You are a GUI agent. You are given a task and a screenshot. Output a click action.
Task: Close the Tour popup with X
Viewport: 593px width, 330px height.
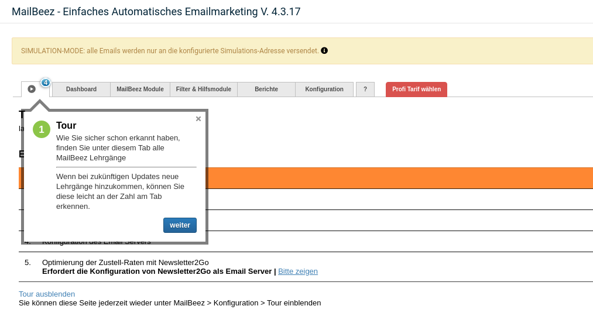tap(198, 119)
